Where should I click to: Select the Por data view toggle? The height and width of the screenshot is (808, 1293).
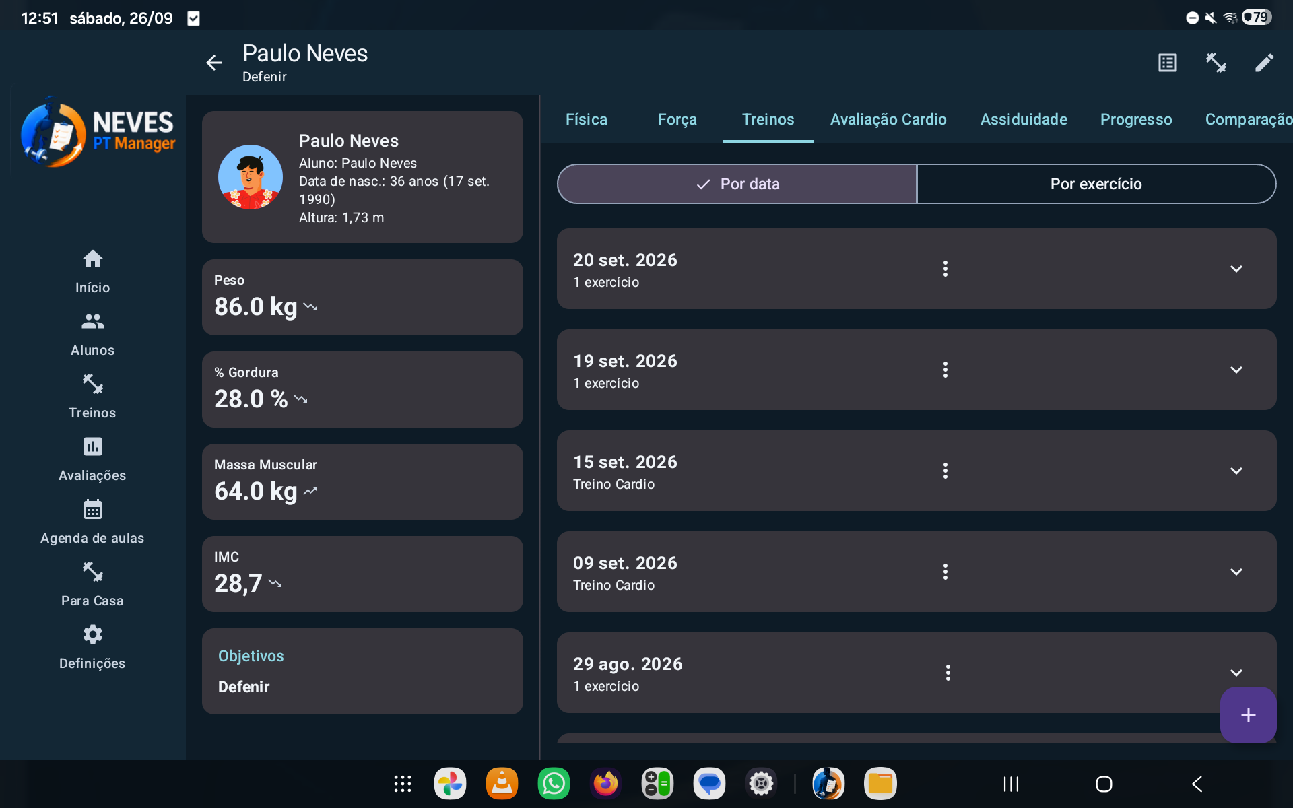coord(737,184)
